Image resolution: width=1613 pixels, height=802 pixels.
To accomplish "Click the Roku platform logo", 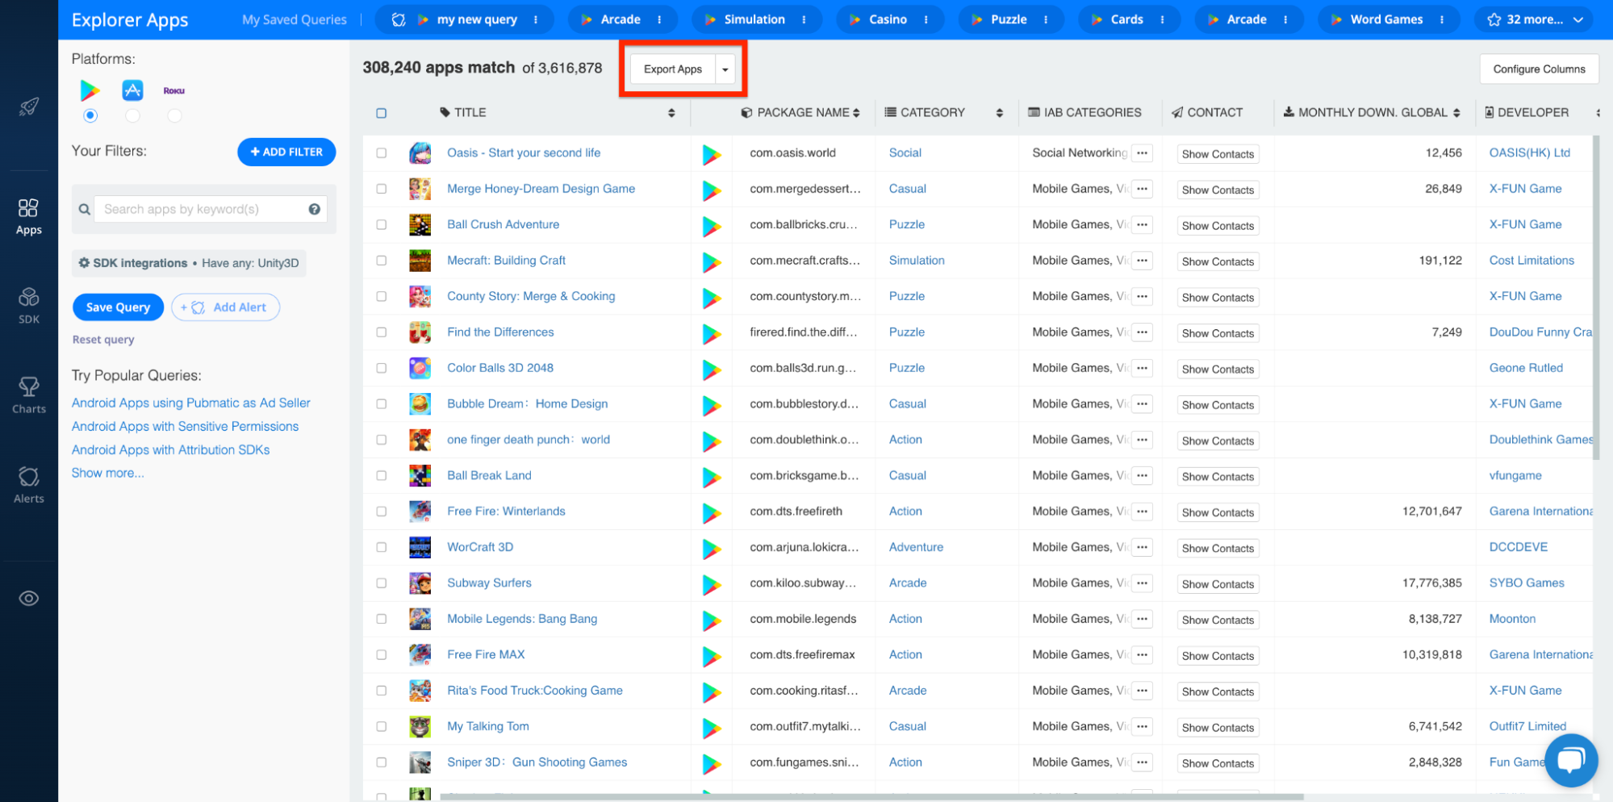I will coord(174,91).
